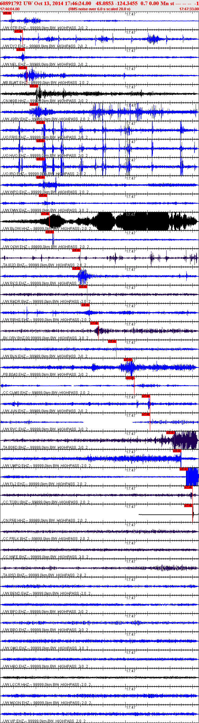Select the UW OTR EHZ station label

(14, 28)
